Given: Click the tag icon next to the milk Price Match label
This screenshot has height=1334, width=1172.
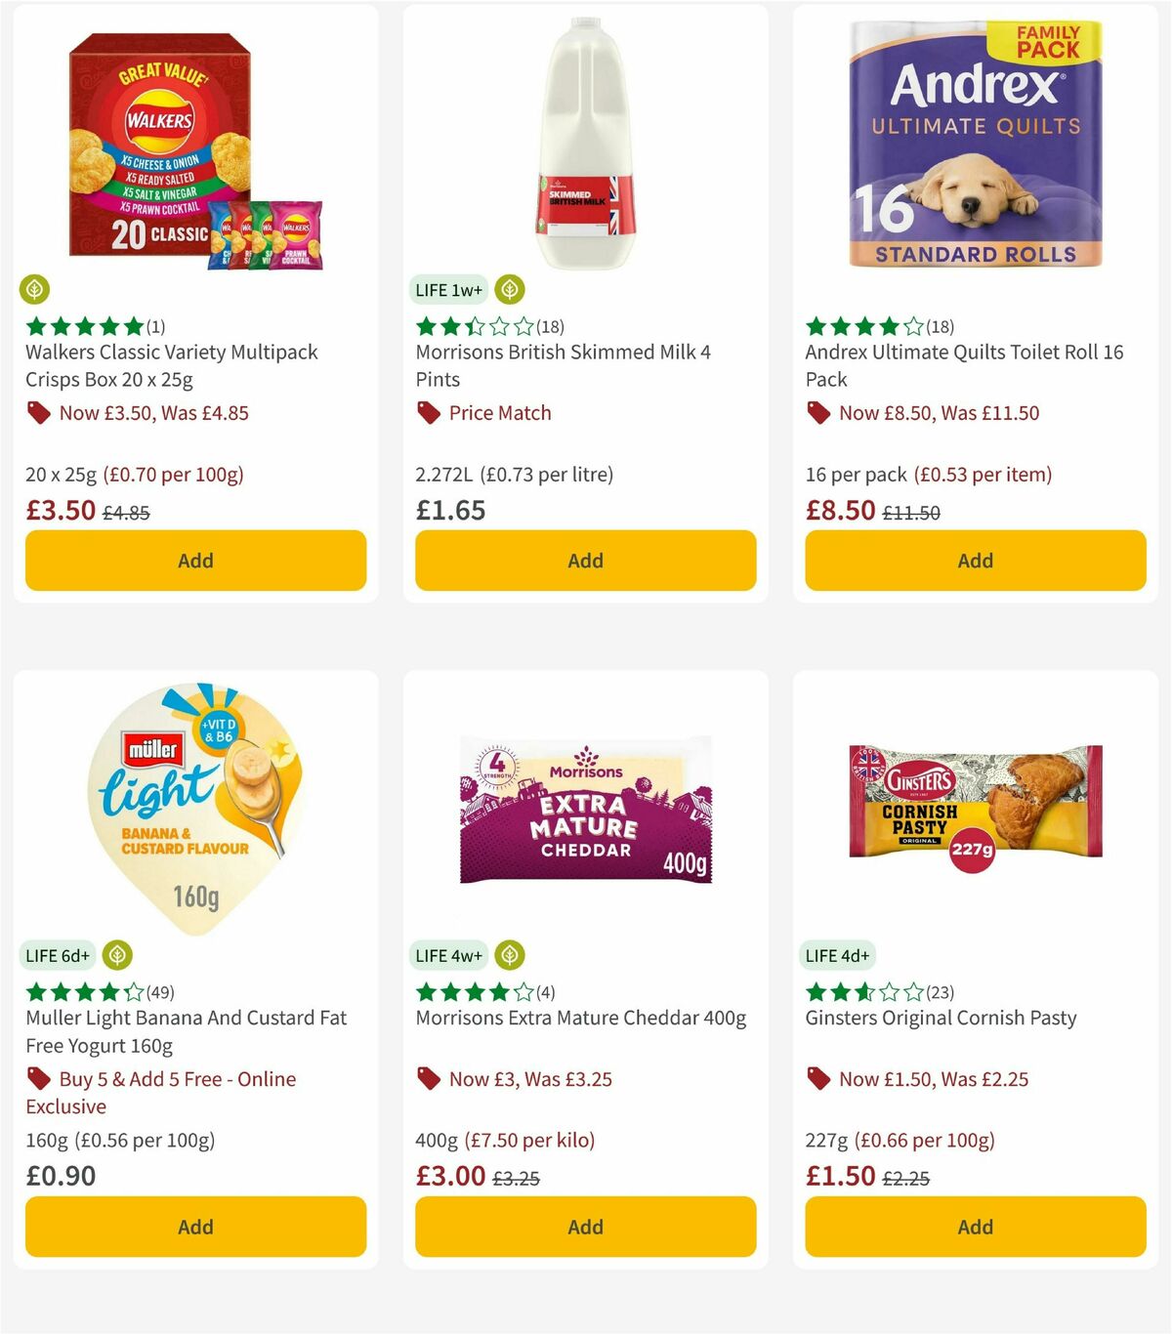Looking at the screenshot, I should click(x=428, y=413).
